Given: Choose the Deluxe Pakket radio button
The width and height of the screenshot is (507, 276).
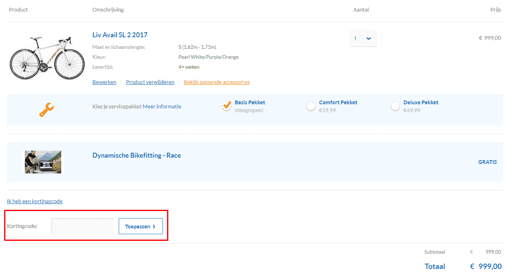Looking at the screenshot, I should pyautogui.click(x=395, y=106).
